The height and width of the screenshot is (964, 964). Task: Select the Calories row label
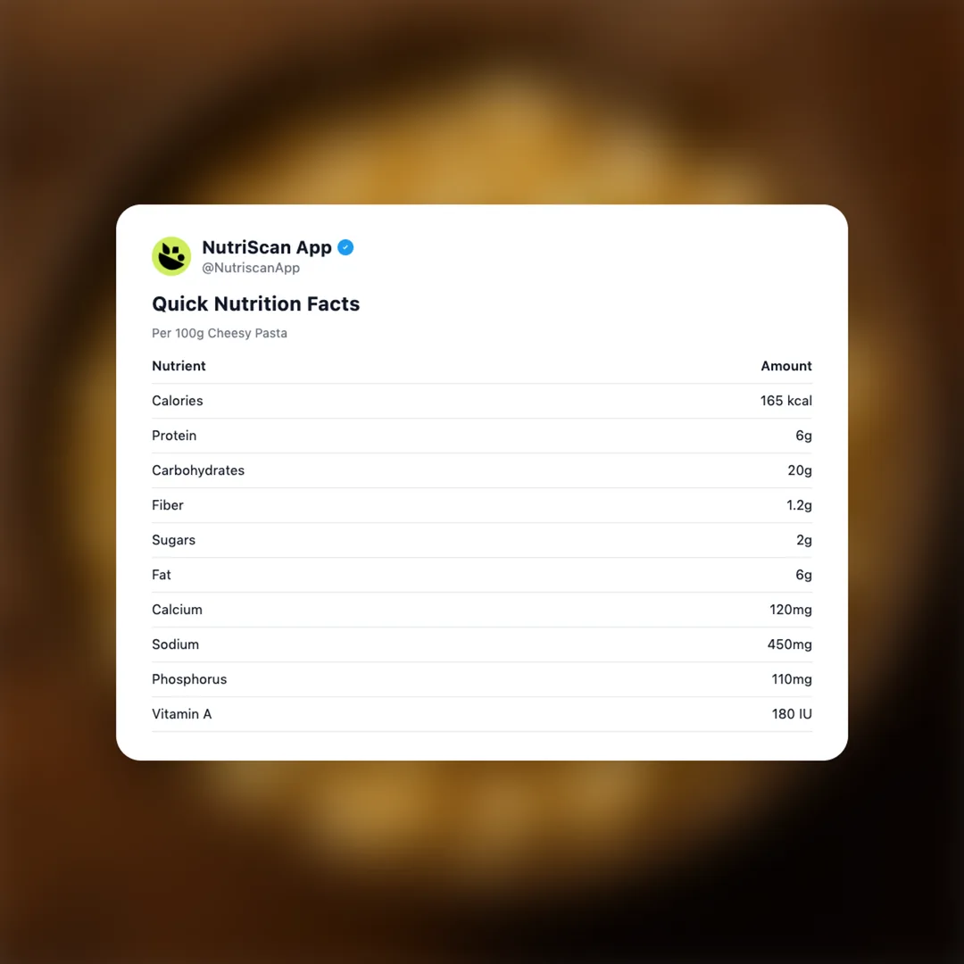(178, 401)
